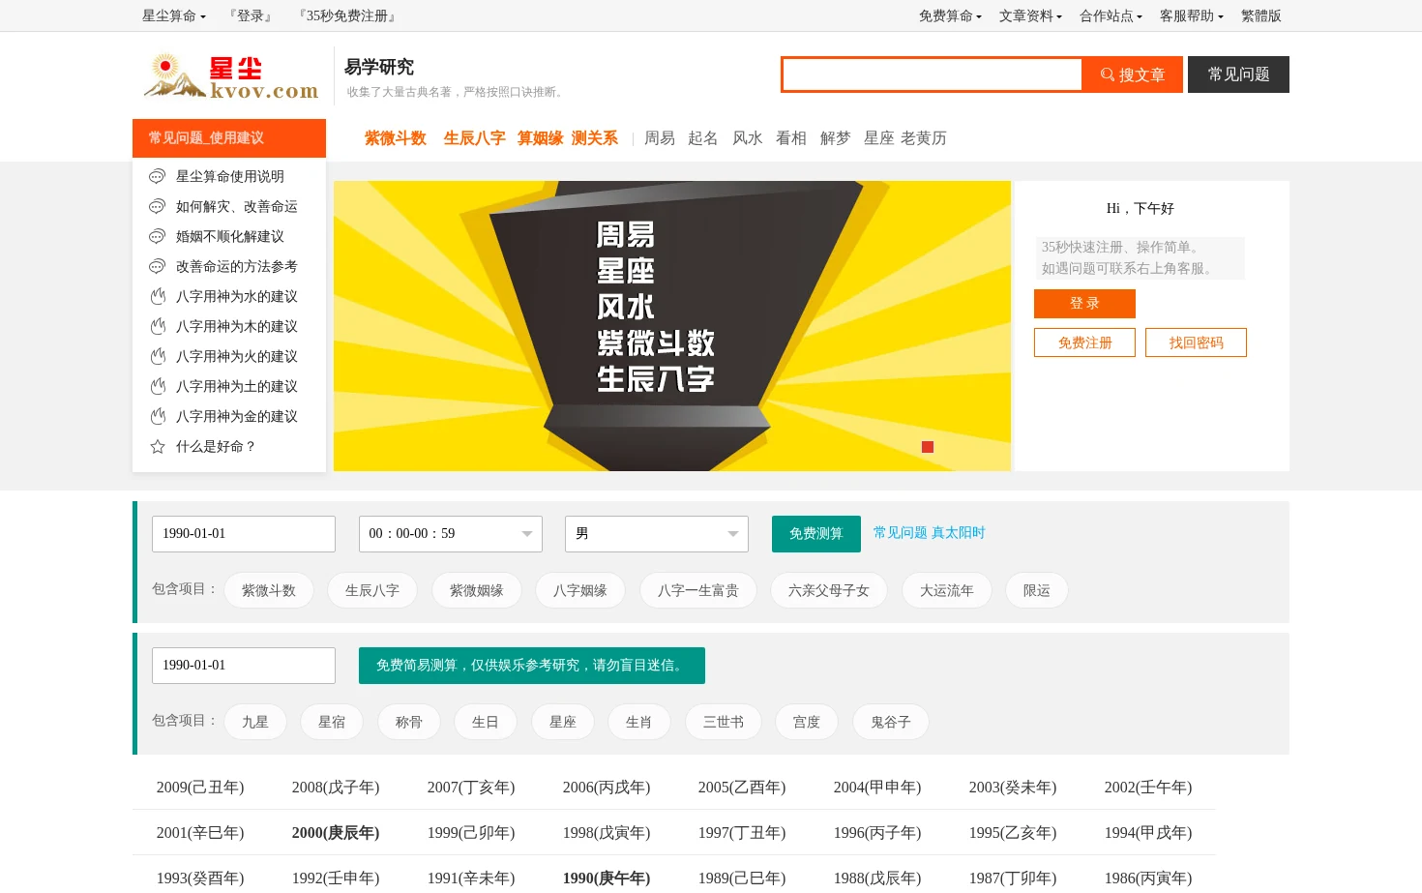Click 『35秒免费注册』 link

click(x=346, y=15)
